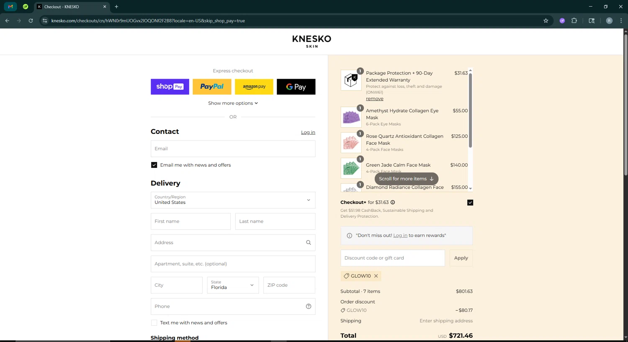Screen dimensions: 628x342
Task: Click the Address input field
Action: click(233, 243)
